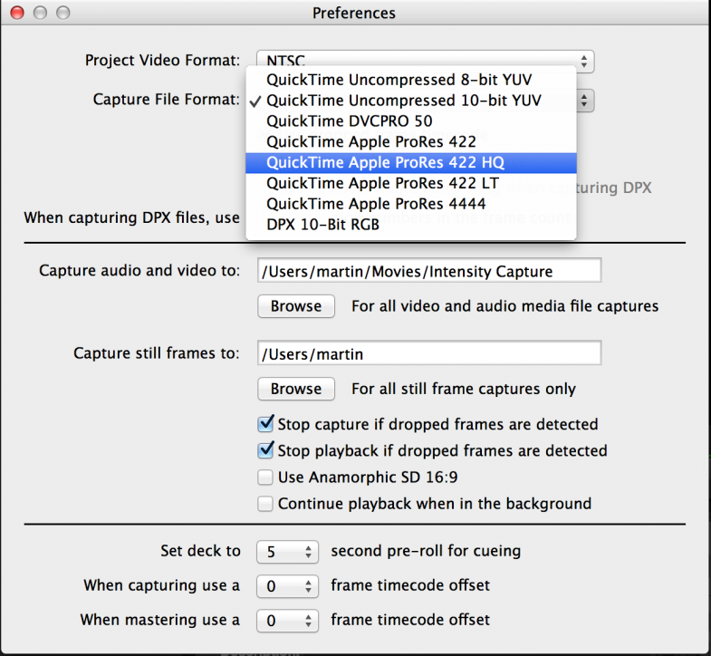The height and width of the screenshot is (656, 711).
Task: Open the pre-roll seconds dropdown
Action: pyautogui.click(x=287, y=552)
